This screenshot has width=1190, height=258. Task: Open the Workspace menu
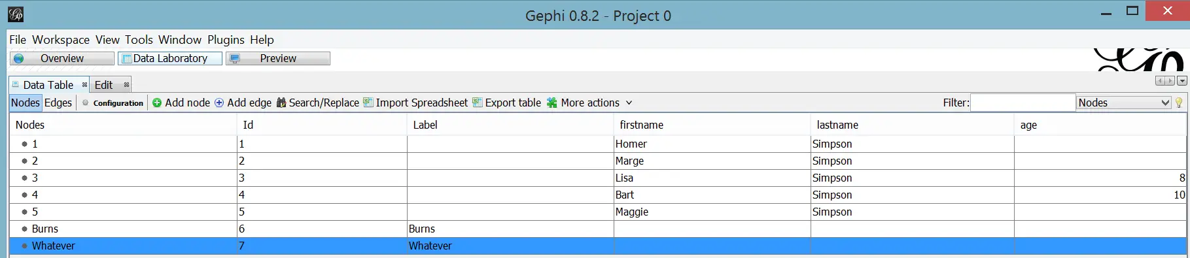pos(61,40)
